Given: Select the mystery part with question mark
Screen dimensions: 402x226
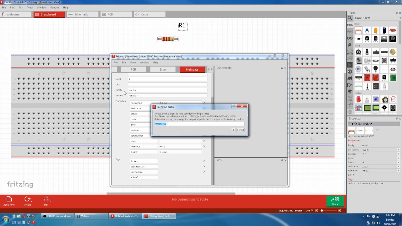Looking at the screenshot, I should [x=393, y=39].
